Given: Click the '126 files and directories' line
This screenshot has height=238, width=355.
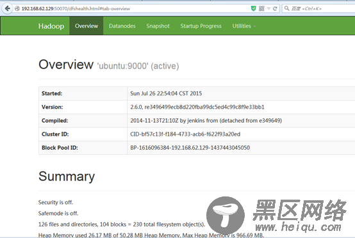Looking at the screenshot, I should coord(122,225).
